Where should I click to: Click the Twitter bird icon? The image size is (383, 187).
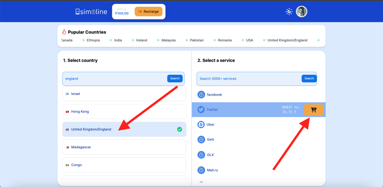tap(201, 110)
